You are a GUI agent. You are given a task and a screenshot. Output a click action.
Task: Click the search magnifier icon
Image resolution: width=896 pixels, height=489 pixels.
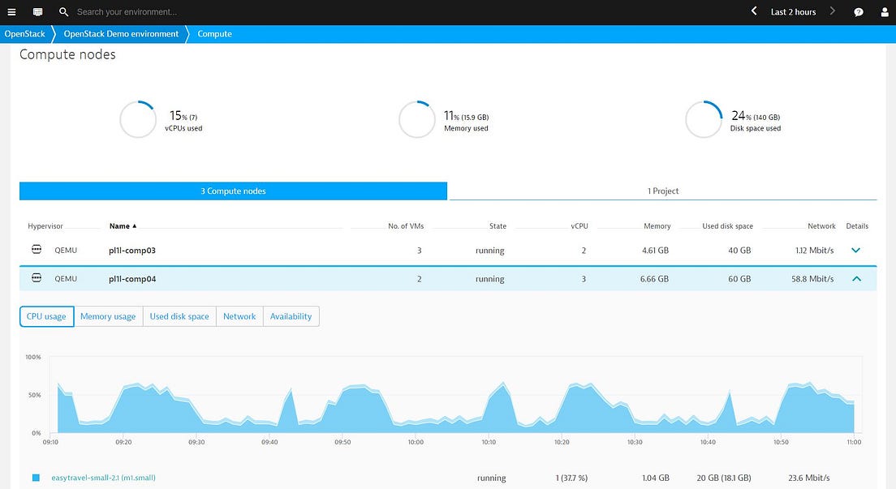coord(63,12)
